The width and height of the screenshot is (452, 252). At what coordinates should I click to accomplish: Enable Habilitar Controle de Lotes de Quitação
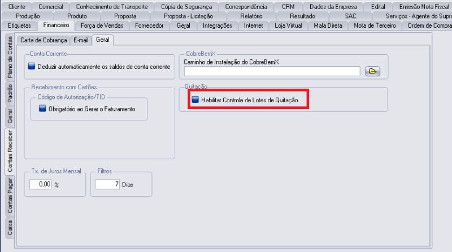[195, 100]
